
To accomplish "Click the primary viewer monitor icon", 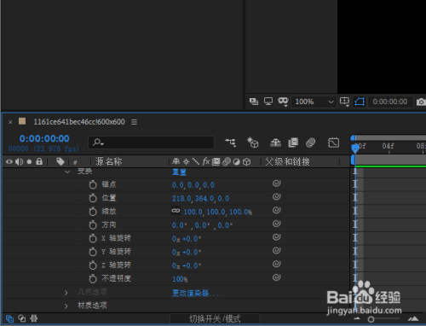I will point(268,102).
